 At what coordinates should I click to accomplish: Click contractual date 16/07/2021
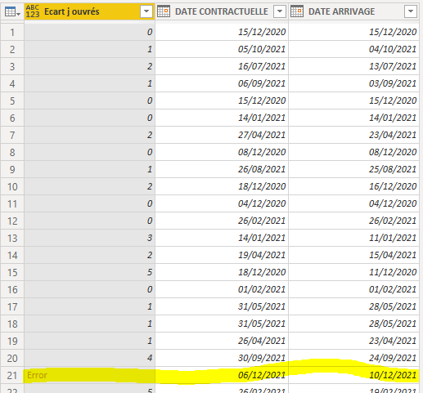(222, 66)
